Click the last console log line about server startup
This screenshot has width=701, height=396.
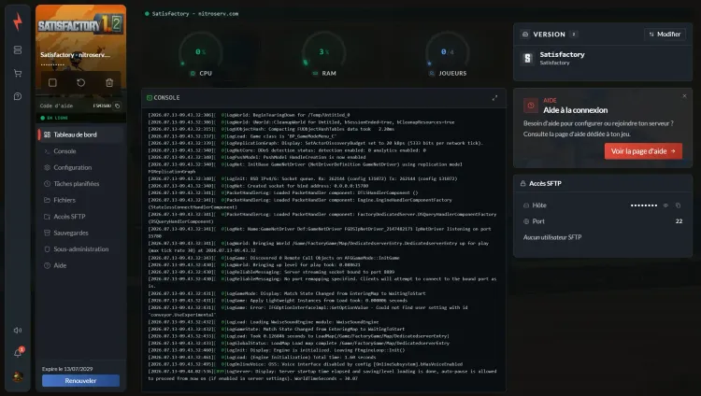[322, 375]
